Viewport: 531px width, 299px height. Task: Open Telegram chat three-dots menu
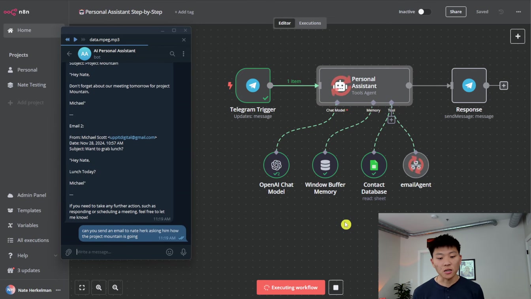183,54
